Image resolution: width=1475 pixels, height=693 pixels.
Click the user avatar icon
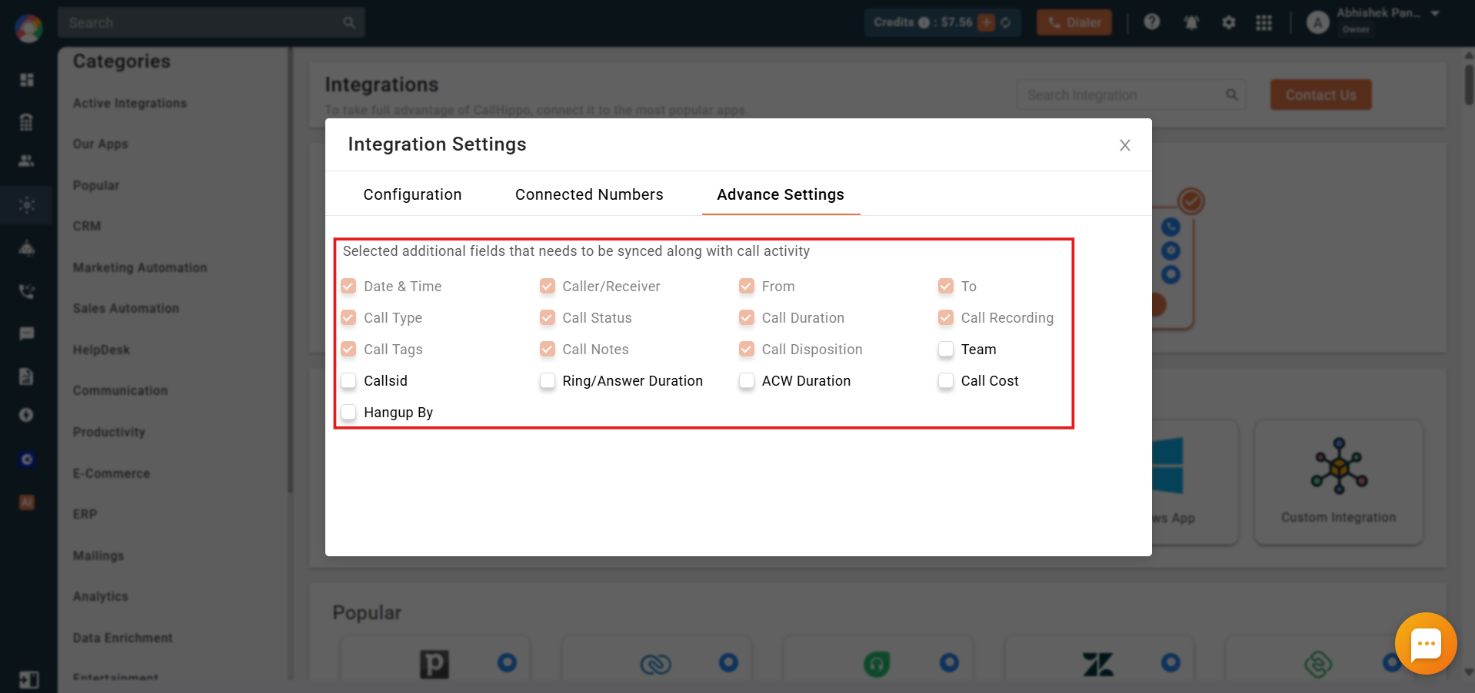[1317, 23]
